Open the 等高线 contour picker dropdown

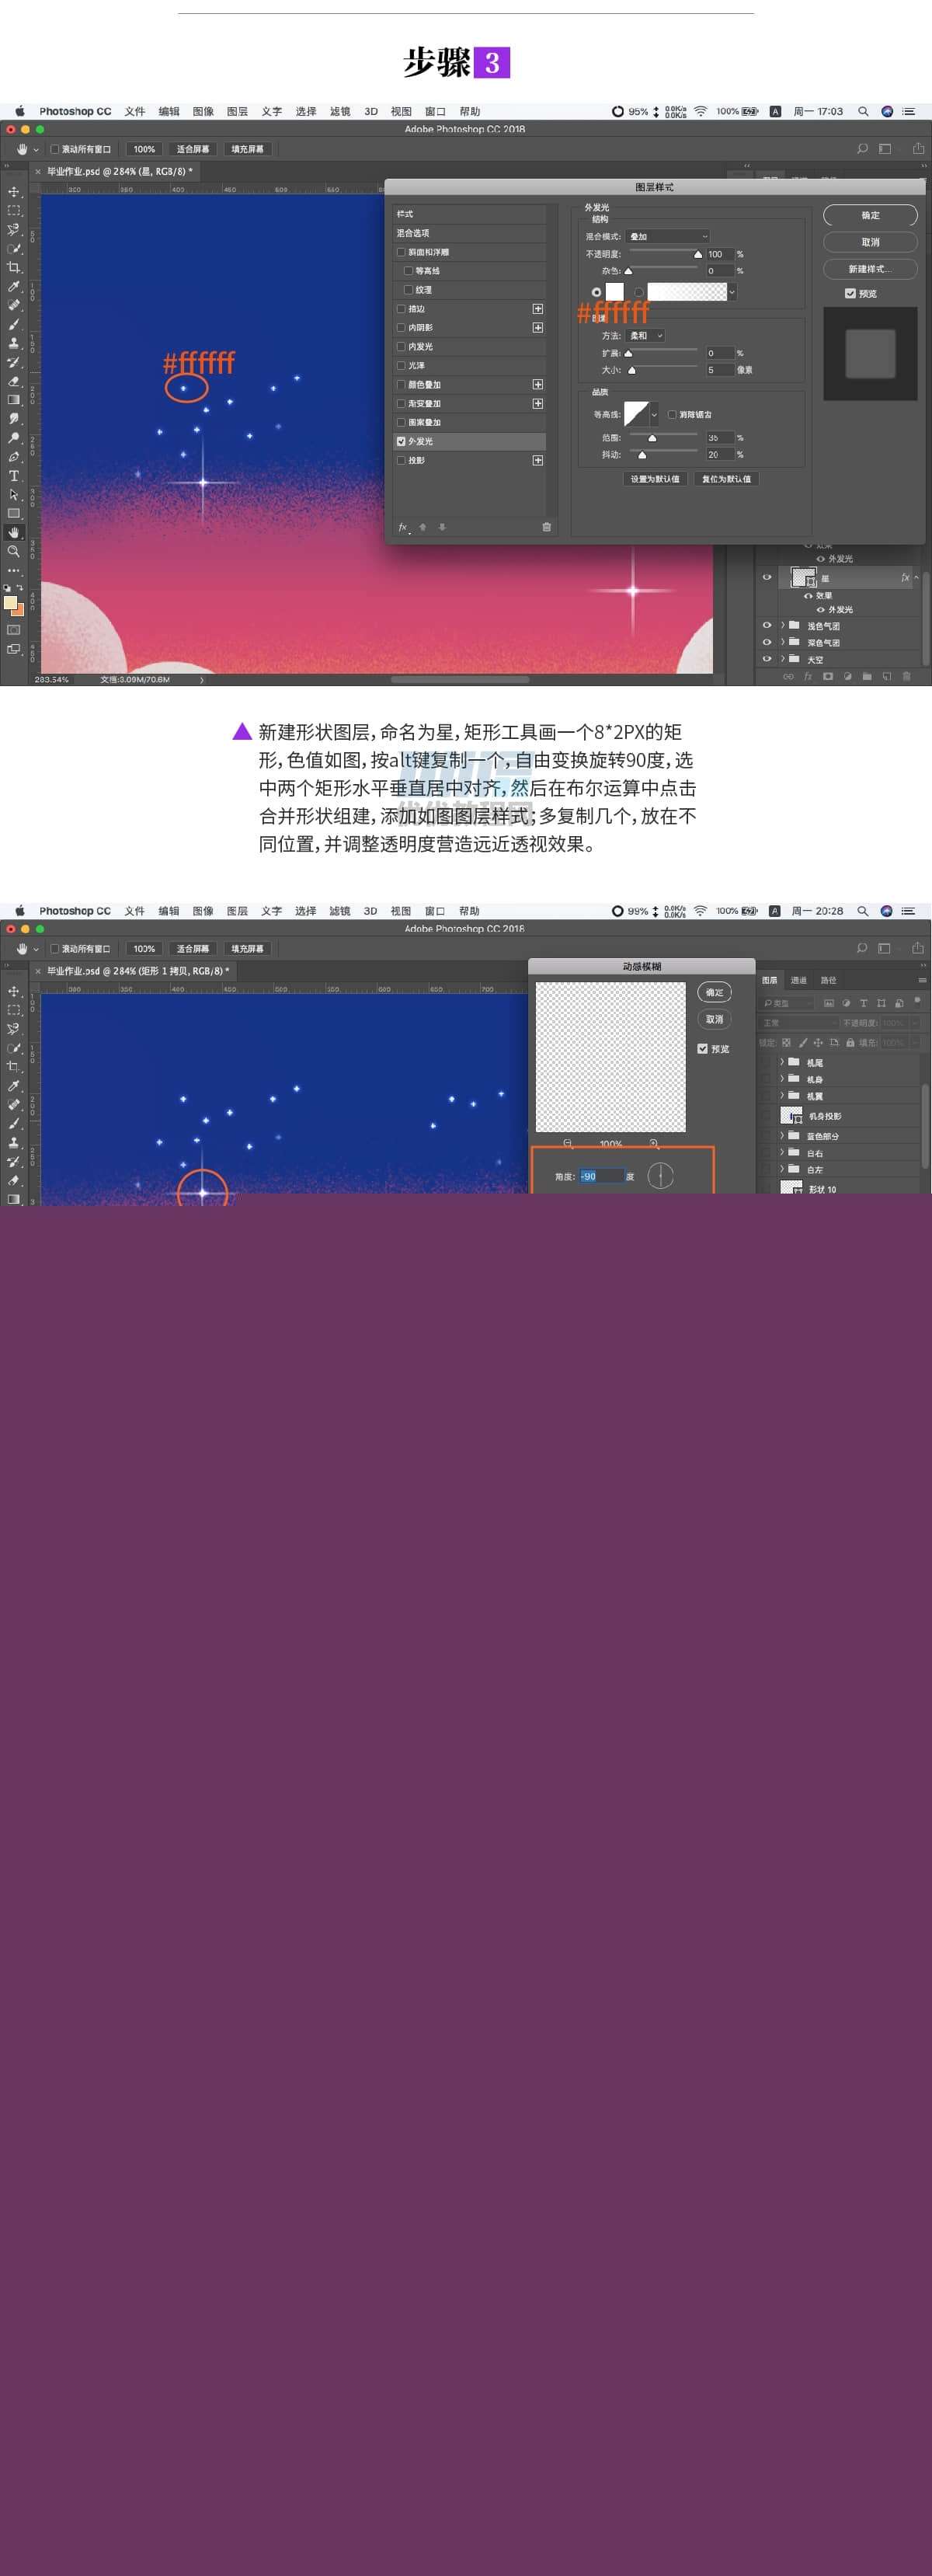click(654, 414)
